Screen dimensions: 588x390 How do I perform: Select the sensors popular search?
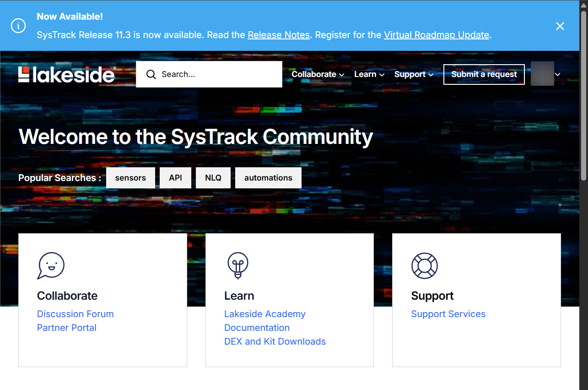click(x=130, y=178)
